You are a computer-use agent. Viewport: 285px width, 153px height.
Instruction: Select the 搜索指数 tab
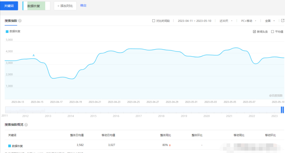(11, 21)
